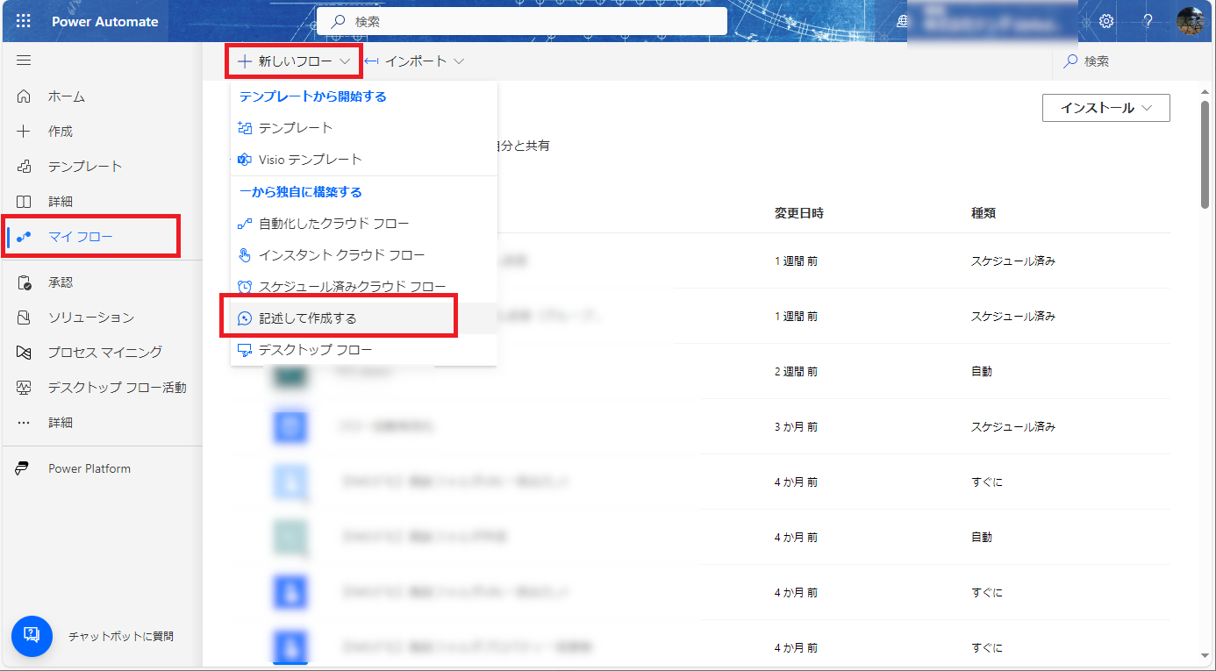The image size is (1216, 671).
Task: Collapse the navigation hamburger menu
Action: (x=24, y=61)
